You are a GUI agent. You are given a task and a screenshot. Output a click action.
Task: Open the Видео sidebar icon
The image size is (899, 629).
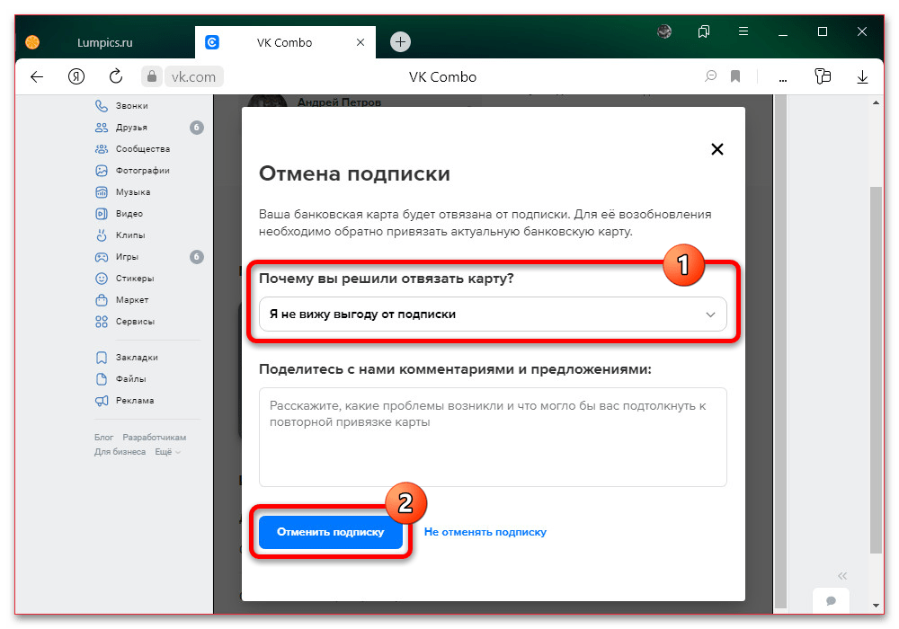[x=102, y=214]
